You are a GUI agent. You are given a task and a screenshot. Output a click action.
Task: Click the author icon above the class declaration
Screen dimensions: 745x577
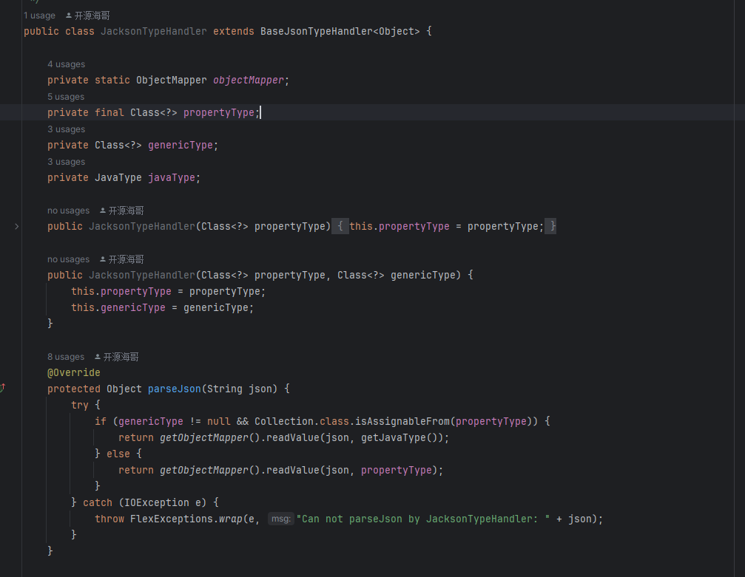(x=70, y=16)
